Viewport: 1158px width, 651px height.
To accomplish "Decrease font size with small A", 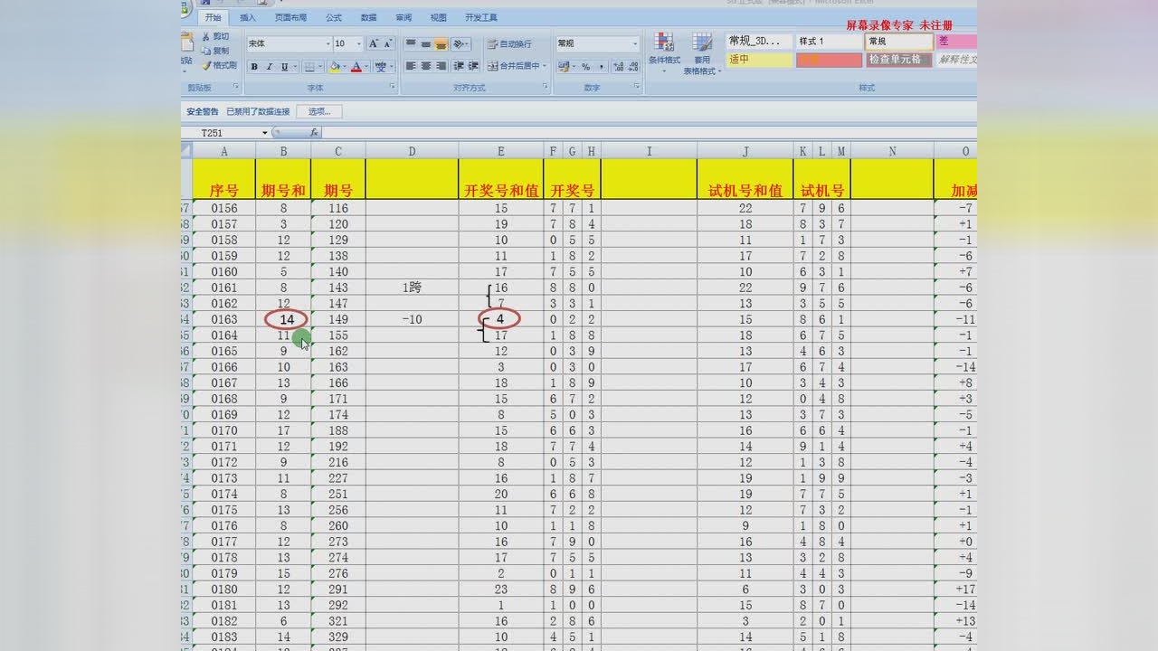I will pos(388,43).
